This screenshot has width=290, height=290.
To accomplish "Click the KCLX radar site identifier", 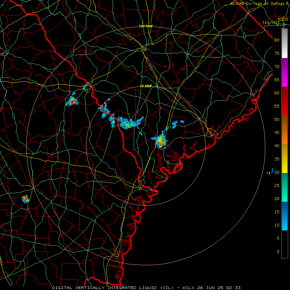I will click(x=189, y=288).
